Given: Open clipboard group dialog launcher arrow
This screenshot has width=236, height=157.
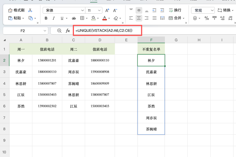Looking at the screenshot, I should point(37,23).
